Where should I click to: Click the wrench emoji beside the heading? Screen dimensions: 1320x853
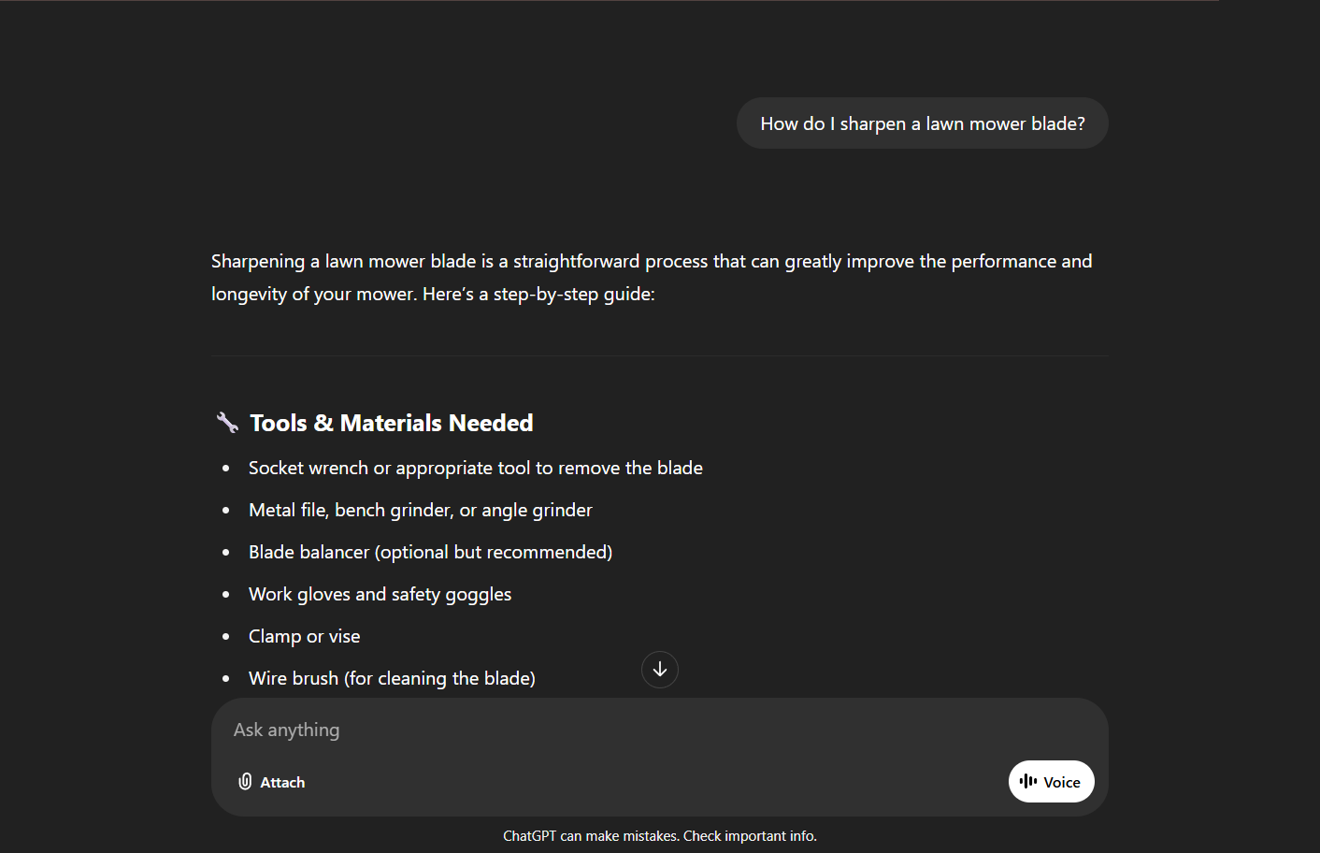point(227,423)
